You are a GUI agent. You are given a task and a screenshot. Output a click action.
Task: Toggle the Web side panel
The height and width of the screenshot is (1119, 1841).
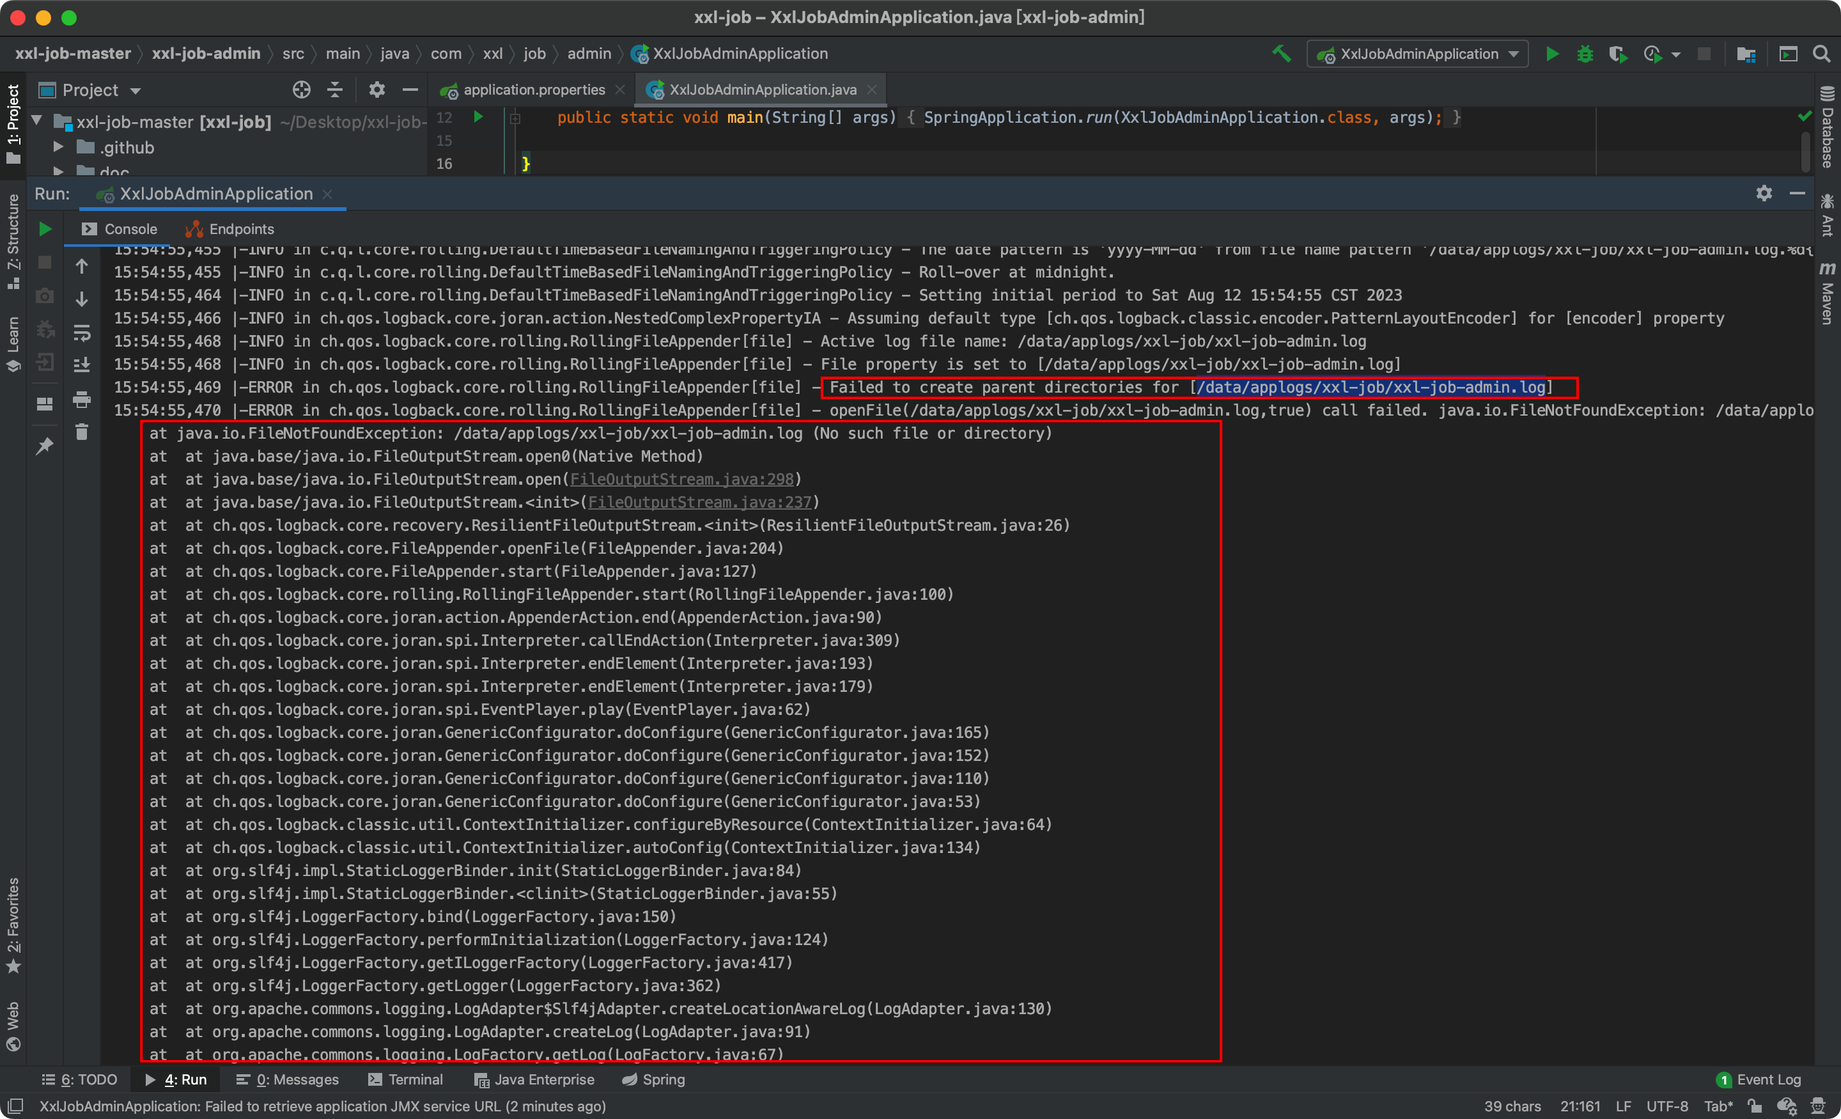pyautogui.click(x=13, y=1026)
